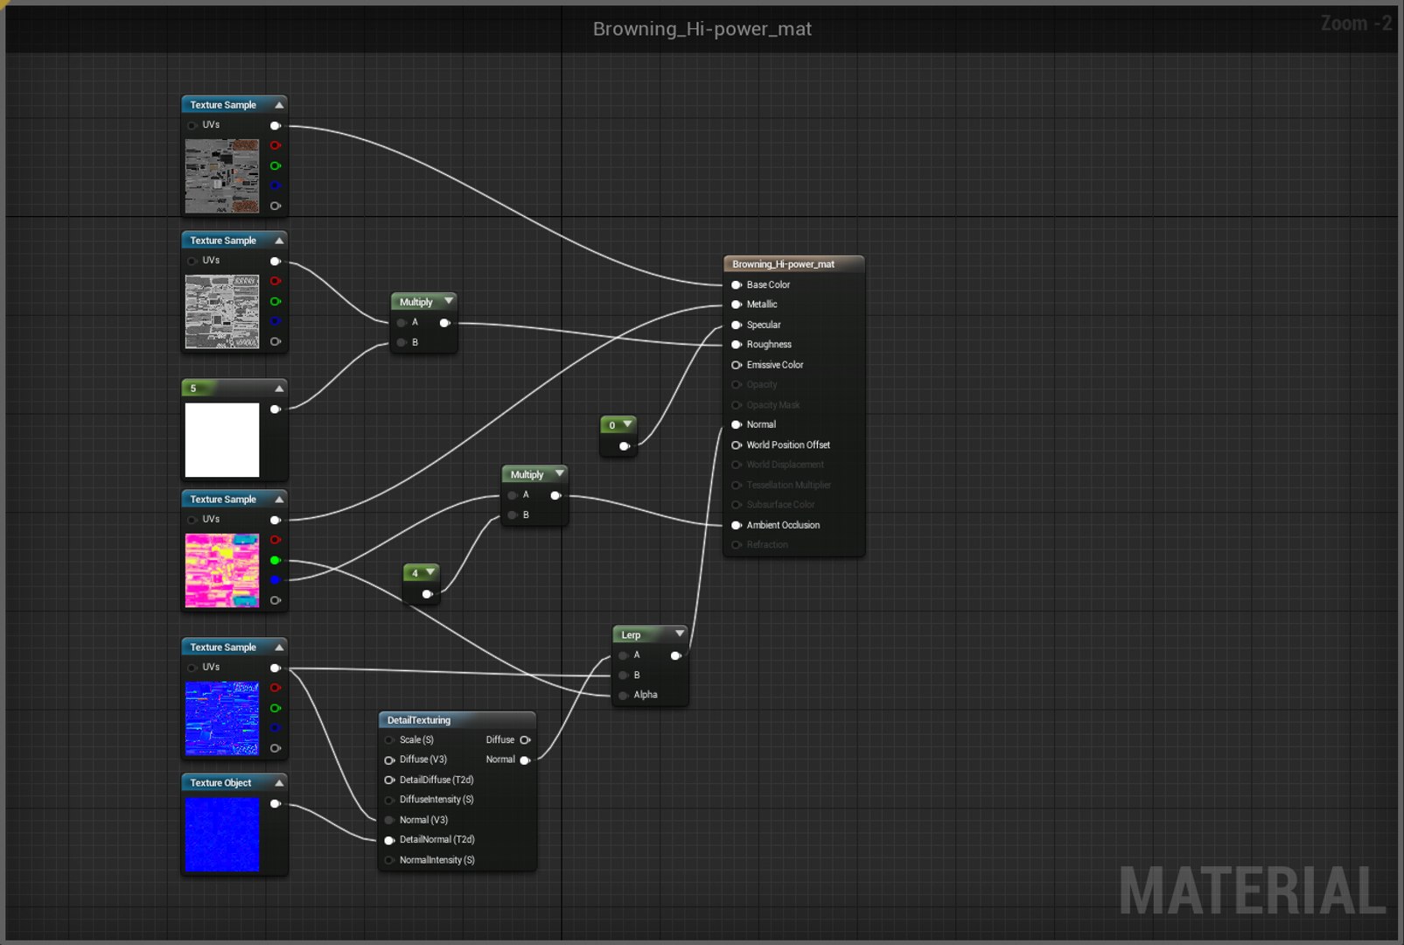This screenshot has width=1404, height=945.
Task: Expand the constant 4 node preview
Action: 430,572
